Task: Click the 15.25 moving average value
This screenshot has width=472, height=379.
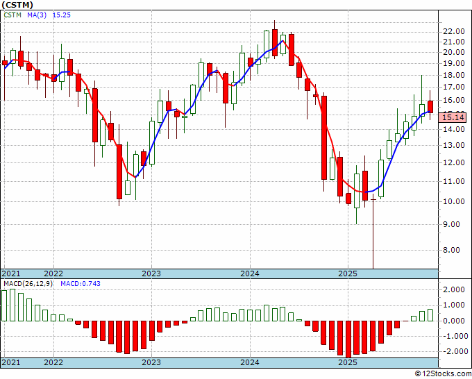Action: coord(61,15)
